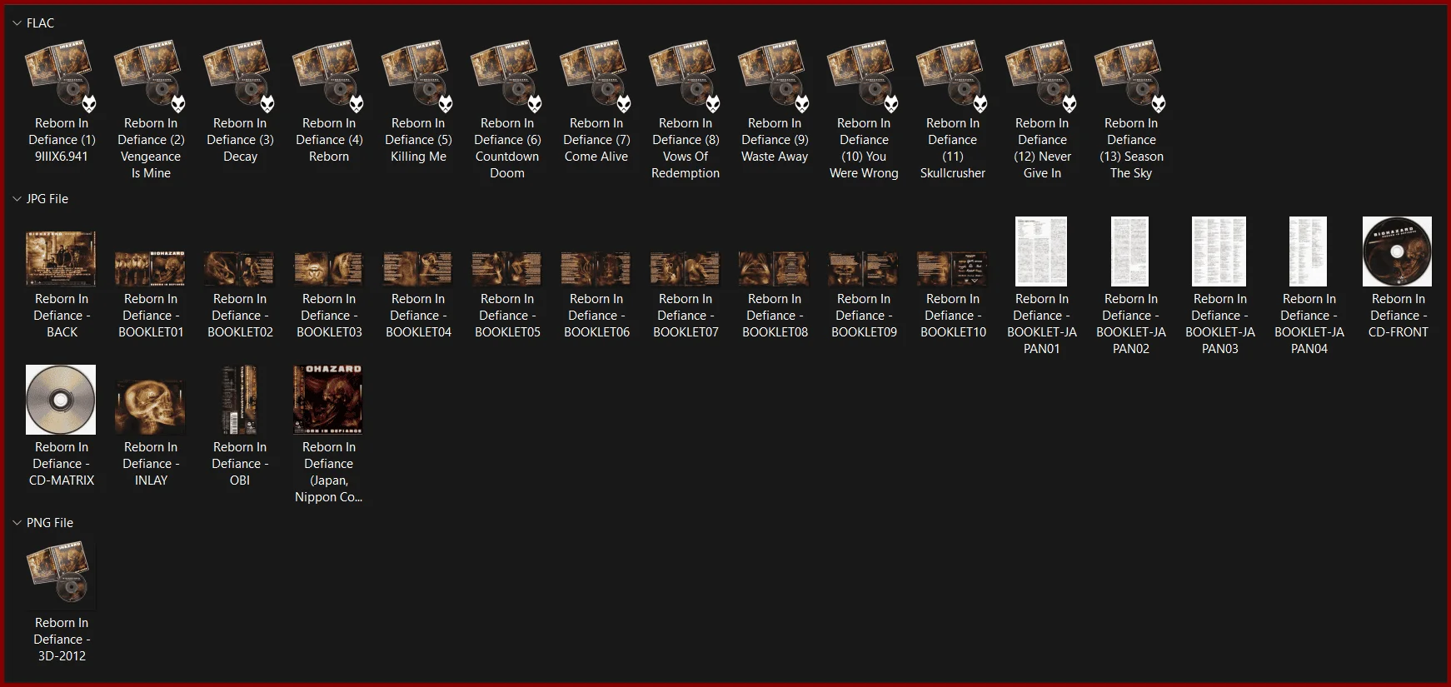Select the BOOKLET08 image thumbnail
The height and width of the screenshot is (687, 1451).
pyautogui.click(x=774, y=269)
